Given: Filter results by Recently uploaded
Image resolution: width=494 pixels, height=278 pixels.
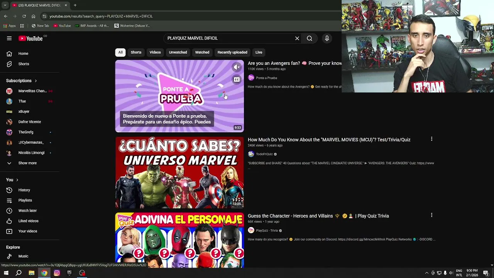Looking at the screenshot, I should point(232,52).
